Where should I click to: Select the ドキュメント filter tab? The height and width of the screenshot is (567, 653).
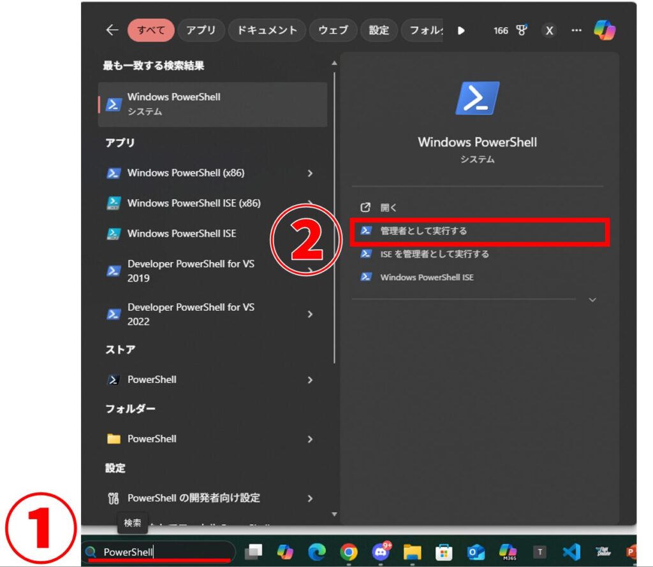point(267,29)
